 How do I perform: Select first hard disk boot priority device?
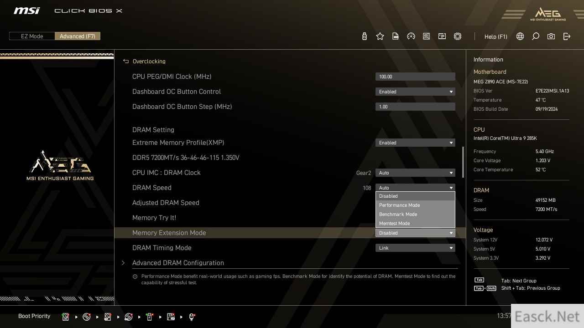[66, 317]
